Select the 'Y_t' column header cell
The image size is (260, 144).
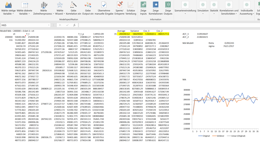point(28,34)
